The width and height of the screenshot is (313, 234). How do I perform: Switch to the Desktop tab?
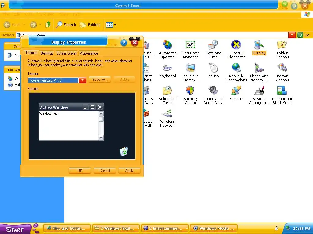point(47,53)
